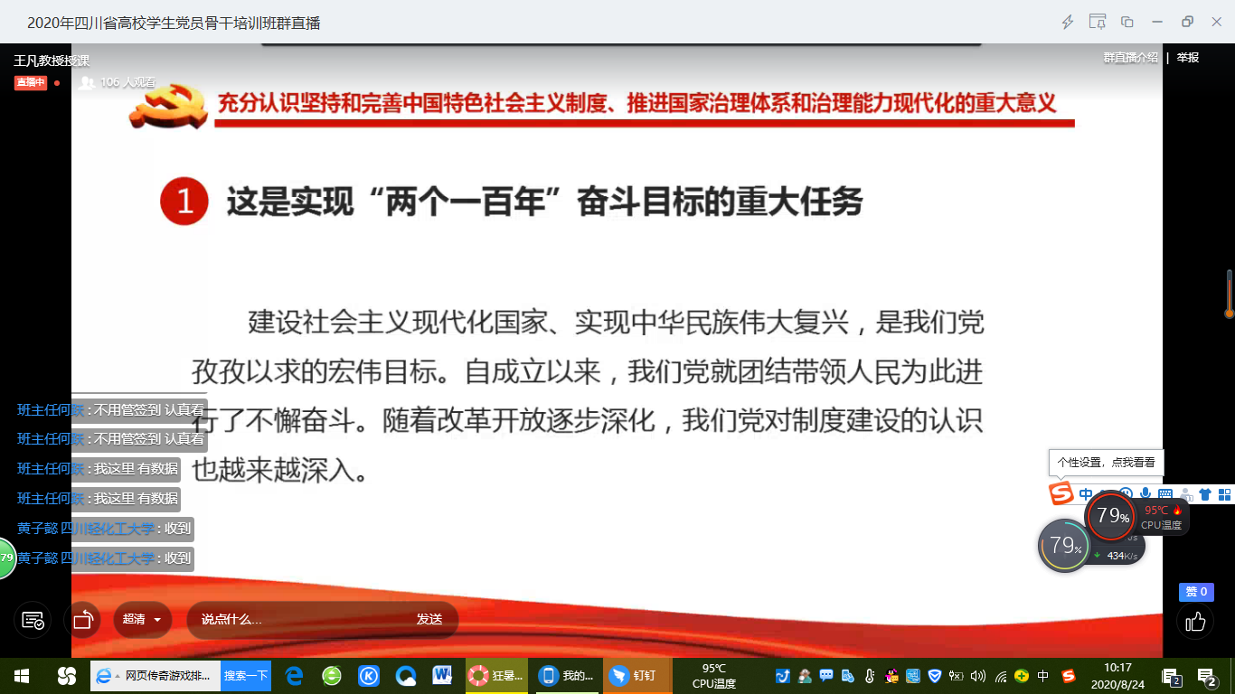
Task: Click the 举报 report link
Action: click(1188, 58)
